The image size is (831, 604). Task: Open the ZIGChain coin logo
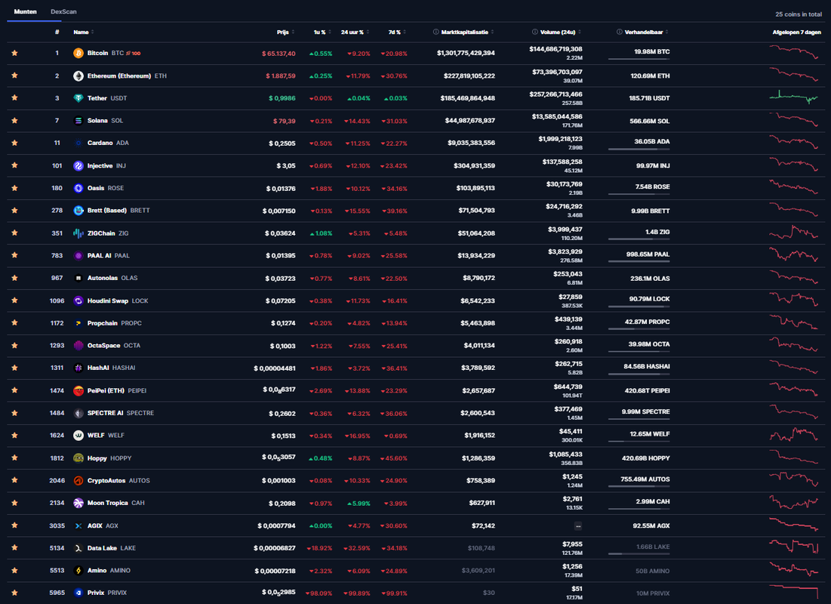(x=78, y=233)
